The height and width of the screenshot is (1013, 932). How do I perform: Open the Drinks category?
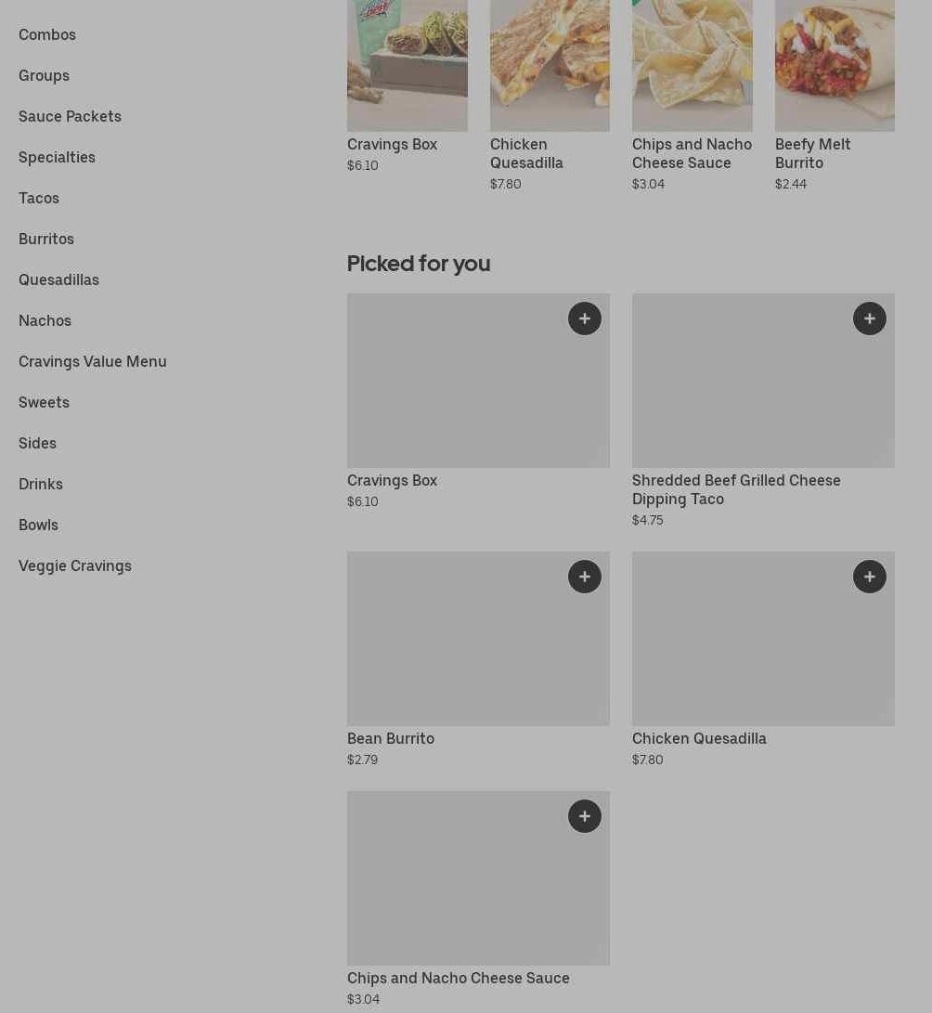(x=41, y=484)
